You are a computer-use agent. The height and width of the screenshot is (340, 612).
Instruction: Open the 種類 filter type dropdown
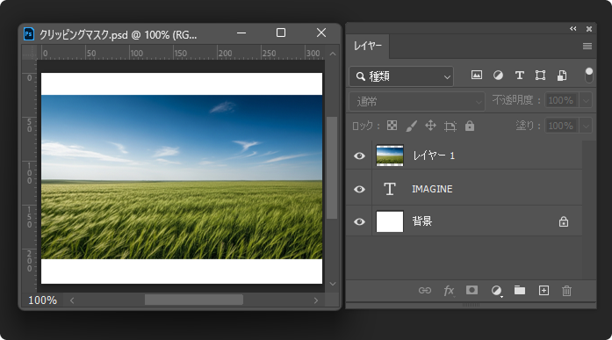(401, 76)
